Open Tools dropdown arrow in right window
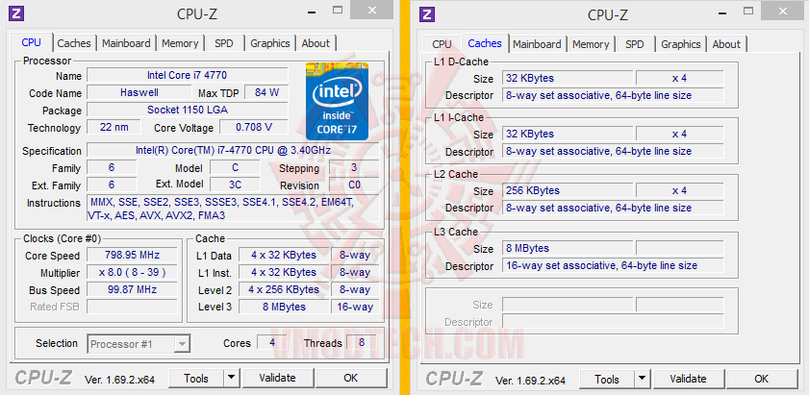 pos(643,380)
